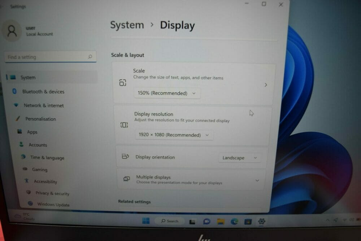Open Apps settings page
The width and height of the screenshot is (361, 241).
[x=32, y=132]
